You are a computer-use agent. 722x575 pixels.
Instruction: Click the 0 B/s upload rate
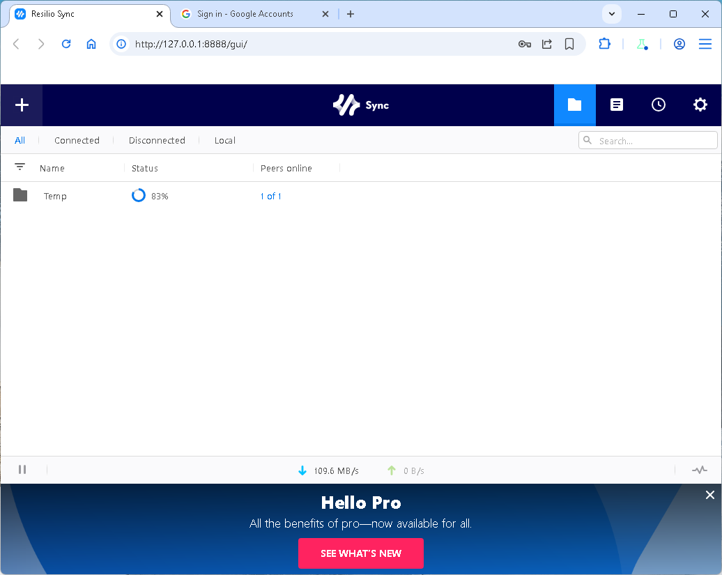pos(414,471)
